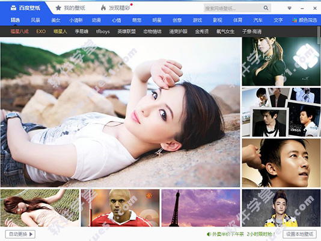Open the 游戏 category
The height and width of the screenshot is (241, 321).
(197, 20)
